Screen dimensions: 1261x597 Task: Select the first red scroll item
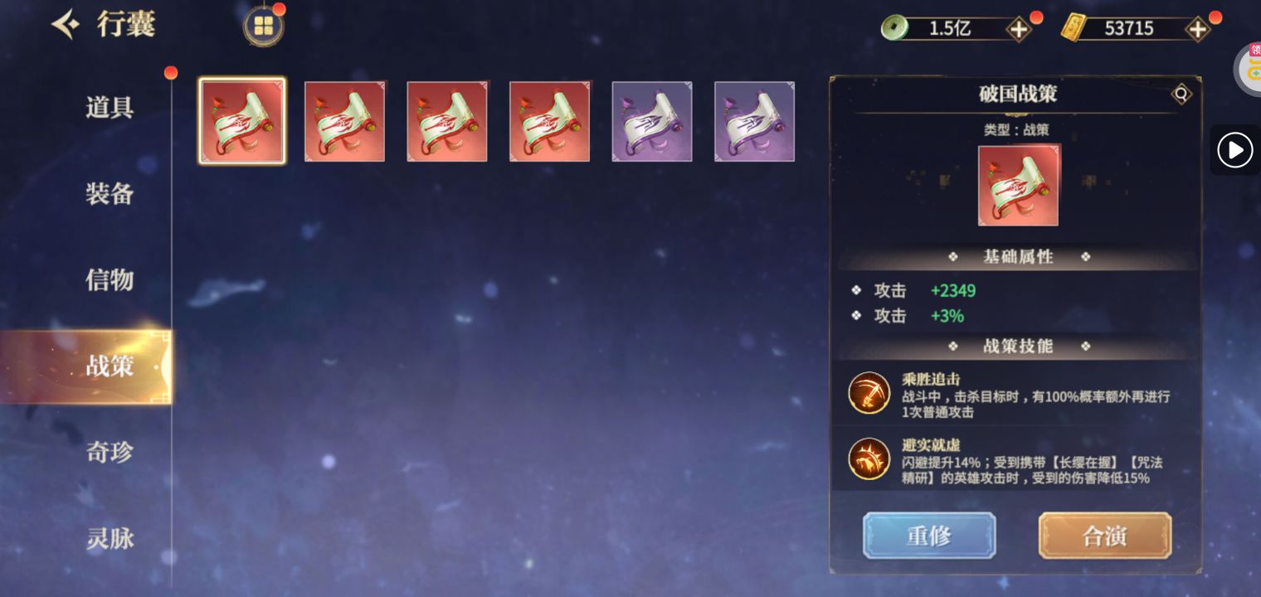242,121
